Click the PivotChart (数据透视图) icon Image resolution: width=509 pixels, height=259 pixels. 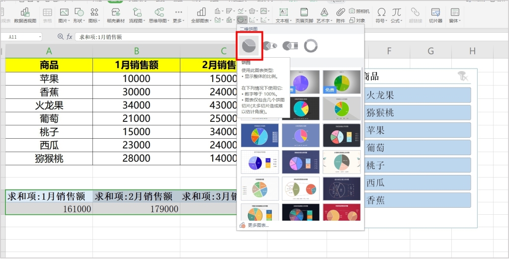(25, 15)
